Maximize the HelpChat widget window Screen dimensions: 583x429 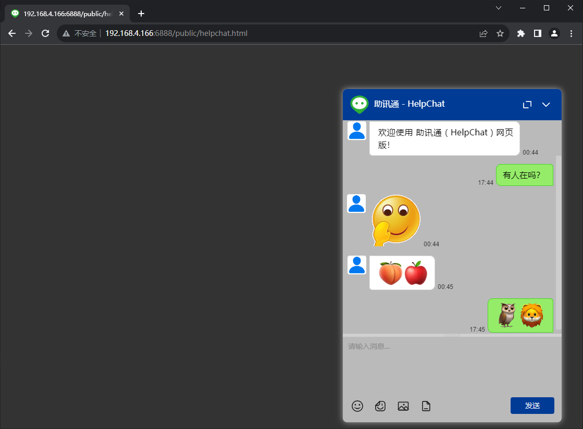527,105
